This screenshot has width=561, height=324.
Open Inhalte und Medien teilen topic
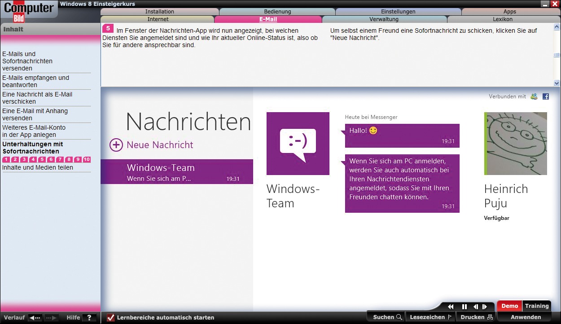pyautogui.click(x=38, y=167)
